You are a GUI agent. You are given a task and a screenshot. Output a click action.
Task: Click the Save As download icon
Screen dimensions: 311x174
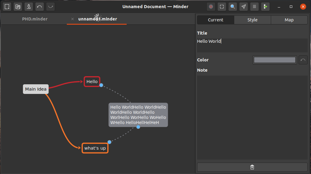click(29, 7)
